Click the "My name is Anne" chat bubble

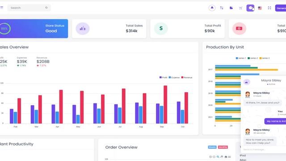275,121
